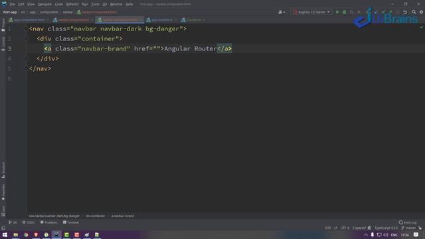Click the Angular Router link text in code
This screenshot has height=239, width=425.
(x=191, y=48)
